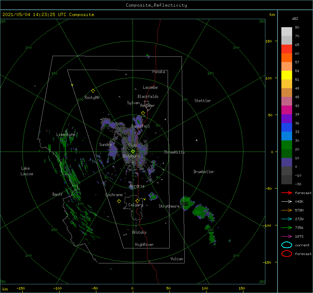Click yellow diamond marker under Cochrane
The image size is (313, 293).
click(119, 201)
